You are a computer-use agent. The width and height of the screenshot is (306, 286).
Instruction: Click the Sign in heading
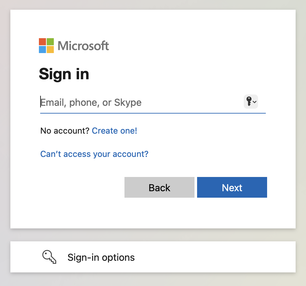coord(64,74)
